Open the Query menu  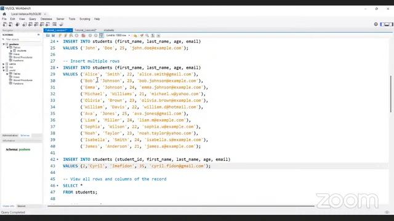point(33,19)
